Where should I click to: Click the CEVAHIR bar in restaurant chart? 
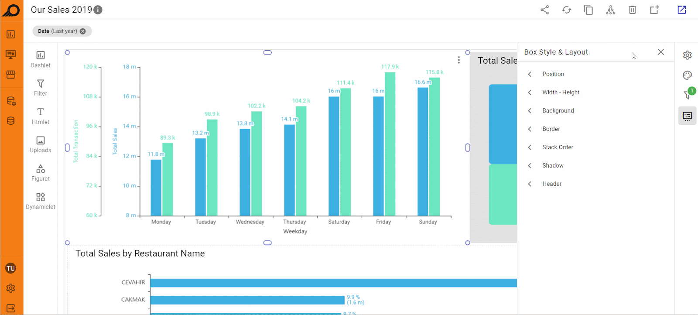tap(334, 283)
